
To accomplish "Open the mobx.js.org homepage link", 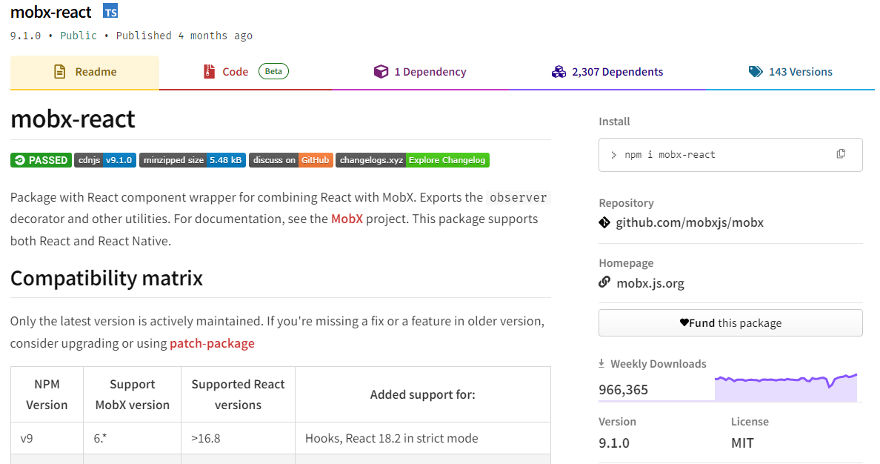I will [x=650, y=283].
